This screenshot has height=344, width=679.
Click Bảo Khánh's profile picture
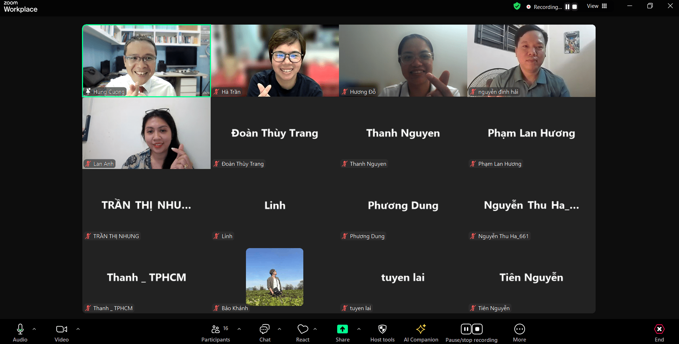pyautogui.click(x=274, y=277)
